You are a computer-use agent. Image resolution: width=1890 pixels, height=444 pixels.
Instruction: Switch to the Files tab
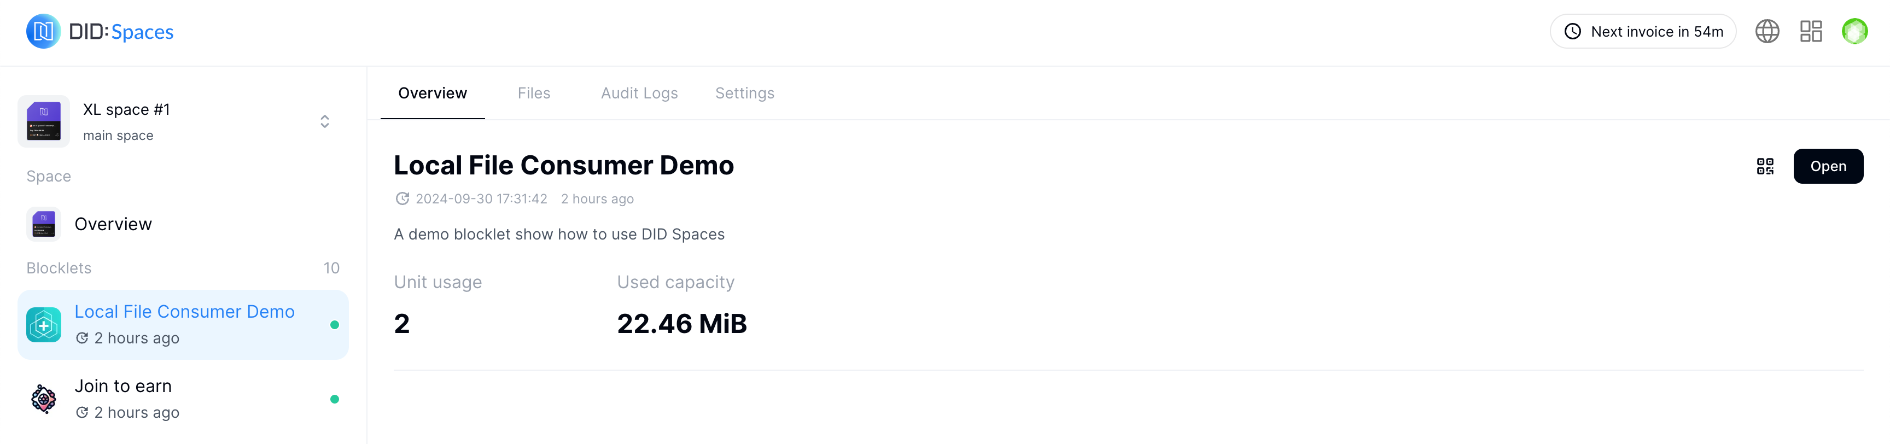533,93
